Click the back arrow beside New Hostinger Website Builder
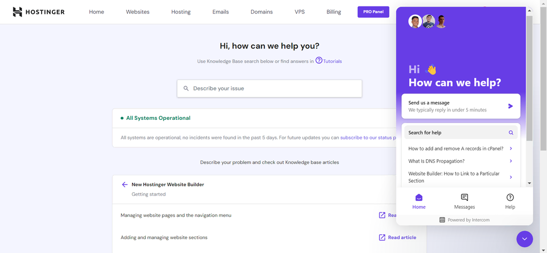The width and height of the screenshot is (547, 253). coord(124,184)
